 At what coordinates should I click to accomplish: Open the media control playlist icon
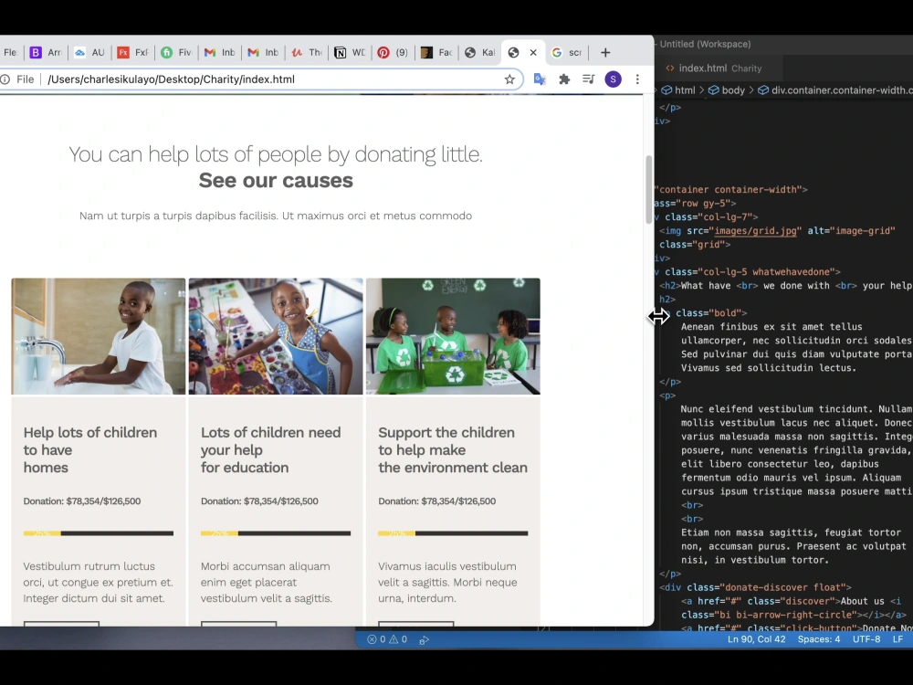[x=589, y=79]
